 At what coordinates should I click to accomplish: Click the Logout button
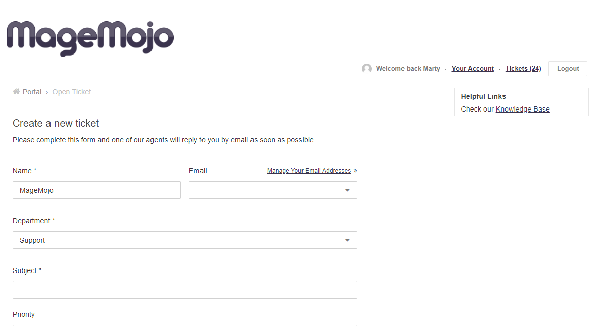point(568,68)
